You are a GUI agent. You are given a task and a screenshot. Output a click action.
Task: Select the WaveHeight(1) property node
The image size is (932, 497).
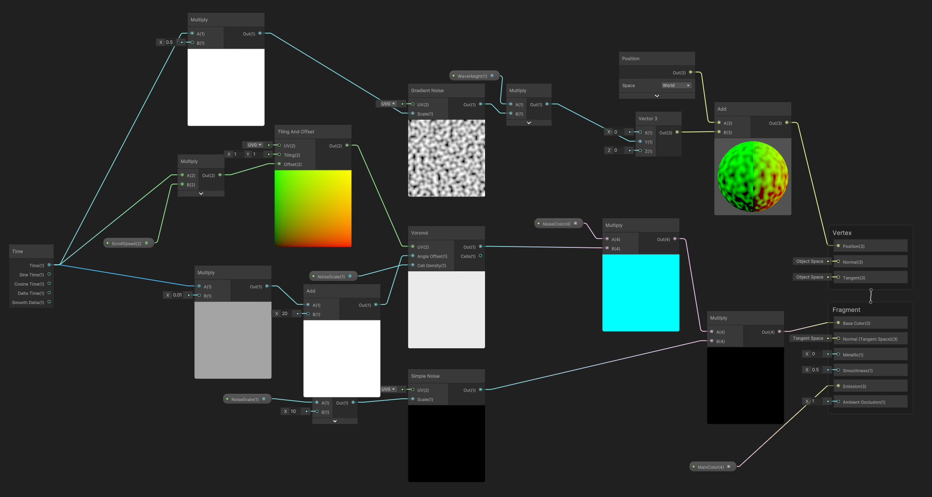click(472, 76)
